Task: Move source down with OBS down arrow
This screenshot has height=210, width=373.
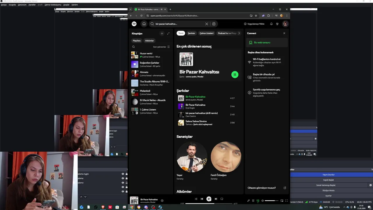Action: click(85, 197)
